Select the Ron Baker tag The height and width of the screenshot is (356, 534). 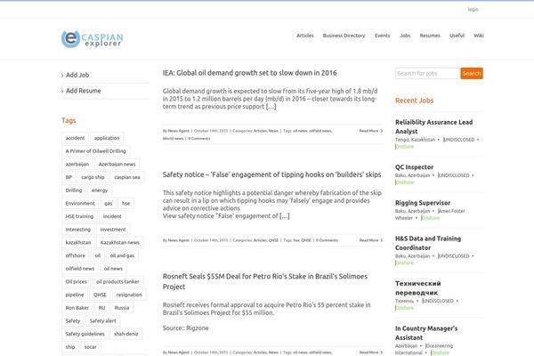[x=77, y=308]
